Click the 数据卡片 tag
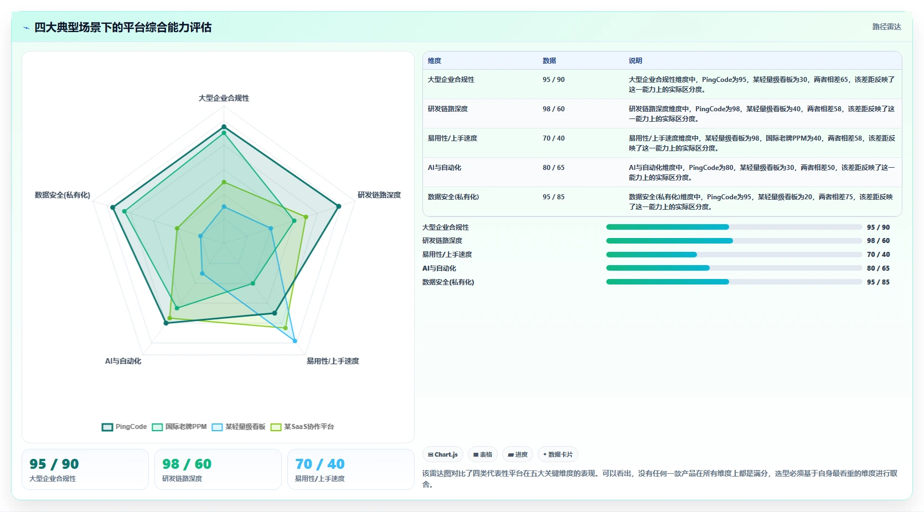924x512 pixels. pyautogui.click(x=558, y=454)
